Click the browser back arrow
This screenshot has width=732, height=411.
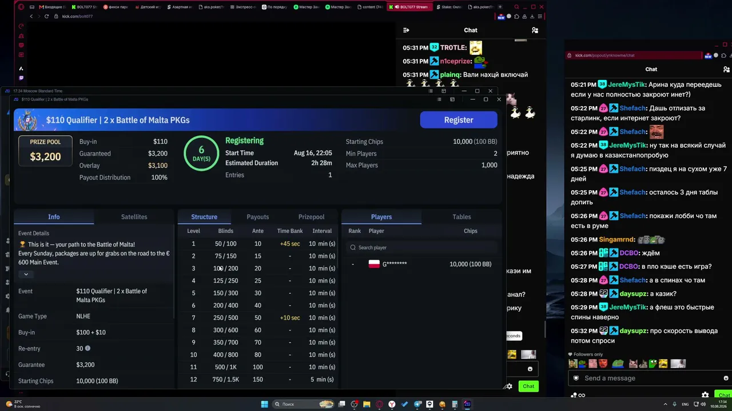[x=31, y=17]
